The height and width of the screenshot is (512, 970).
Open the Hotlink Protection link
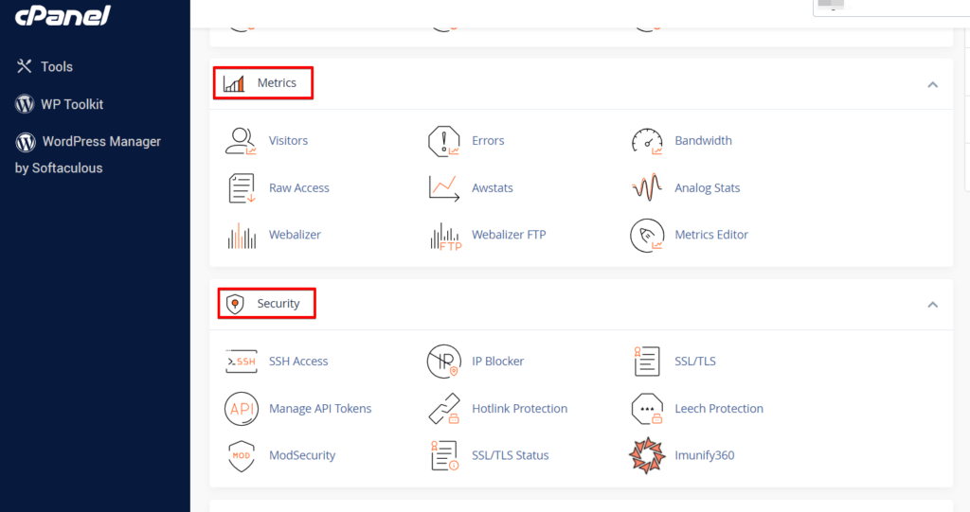point(520,409)
